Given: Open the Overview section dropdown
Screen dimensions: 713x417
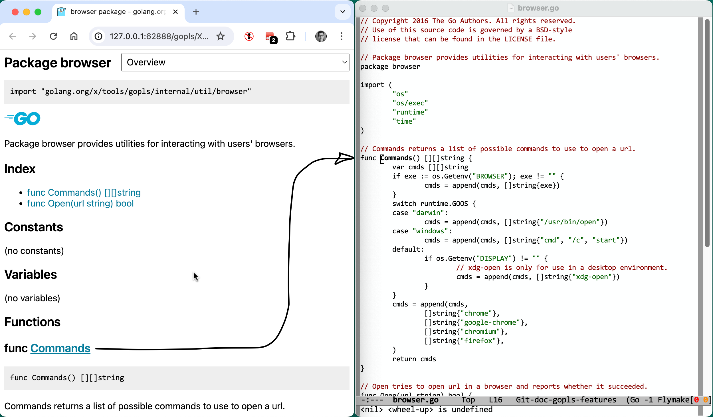Looking at the screenshot, I should click(235, 62).
